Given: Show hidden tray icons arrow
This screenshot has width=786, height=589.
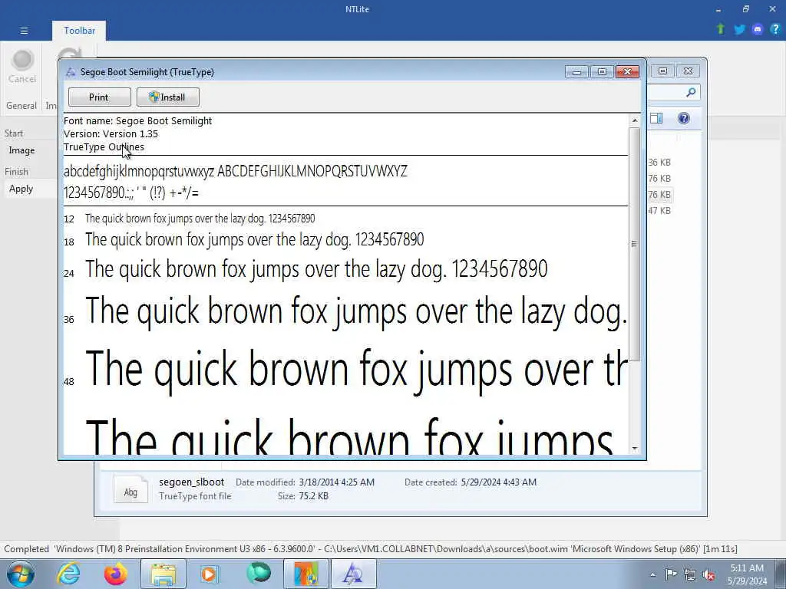Looking at the screenshot, I should coord(652,575).
